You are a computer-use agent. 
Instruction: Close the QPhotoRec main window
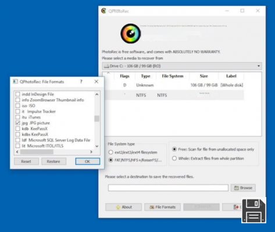click(x=258, y=10)
